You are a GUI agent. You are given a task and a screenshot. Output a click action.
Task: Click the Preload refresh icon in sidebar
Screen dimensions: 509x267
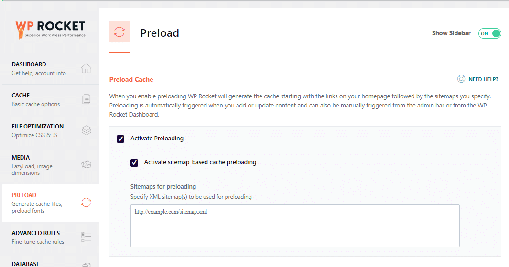pyautogui.click(x=86, y=203)
